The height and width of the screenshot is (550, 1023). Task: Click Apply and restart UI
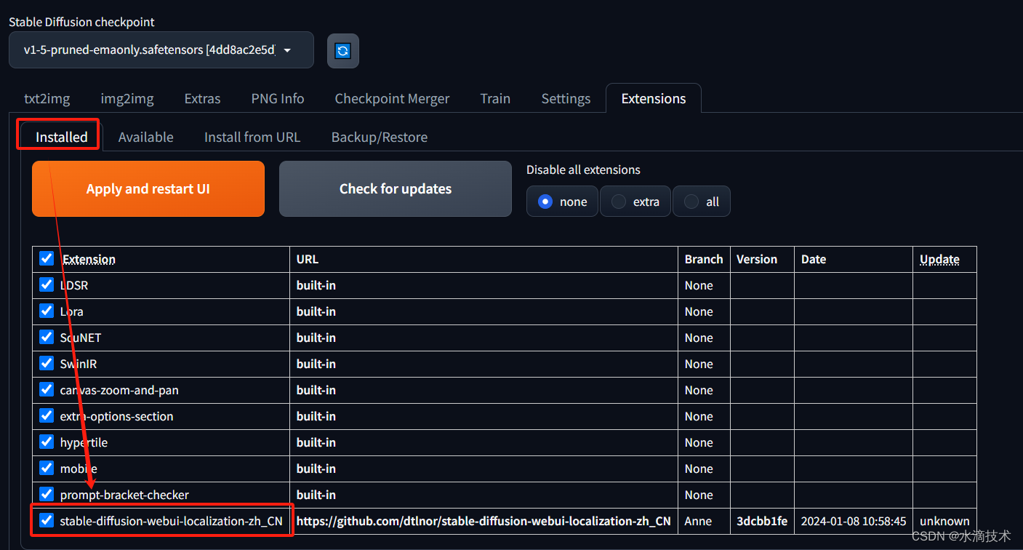[148, 188]
